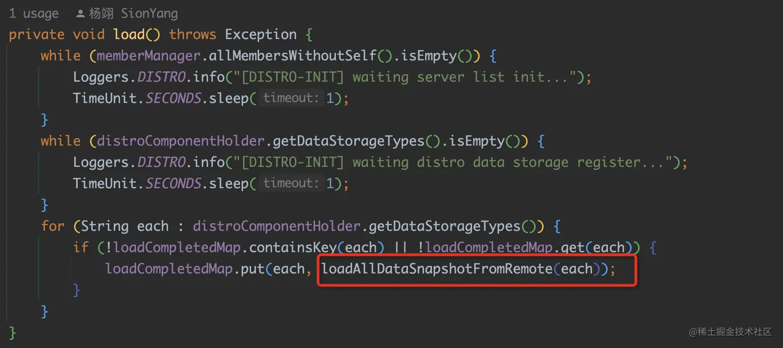Click the author person icon before SionYang
This screenshot has width=783, height=348.
coord(81,13)
